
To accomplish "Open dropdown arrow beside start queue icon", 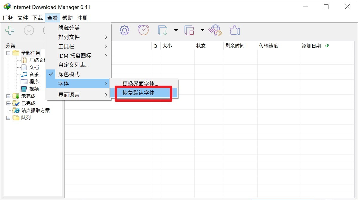I will tap(176, 30).
